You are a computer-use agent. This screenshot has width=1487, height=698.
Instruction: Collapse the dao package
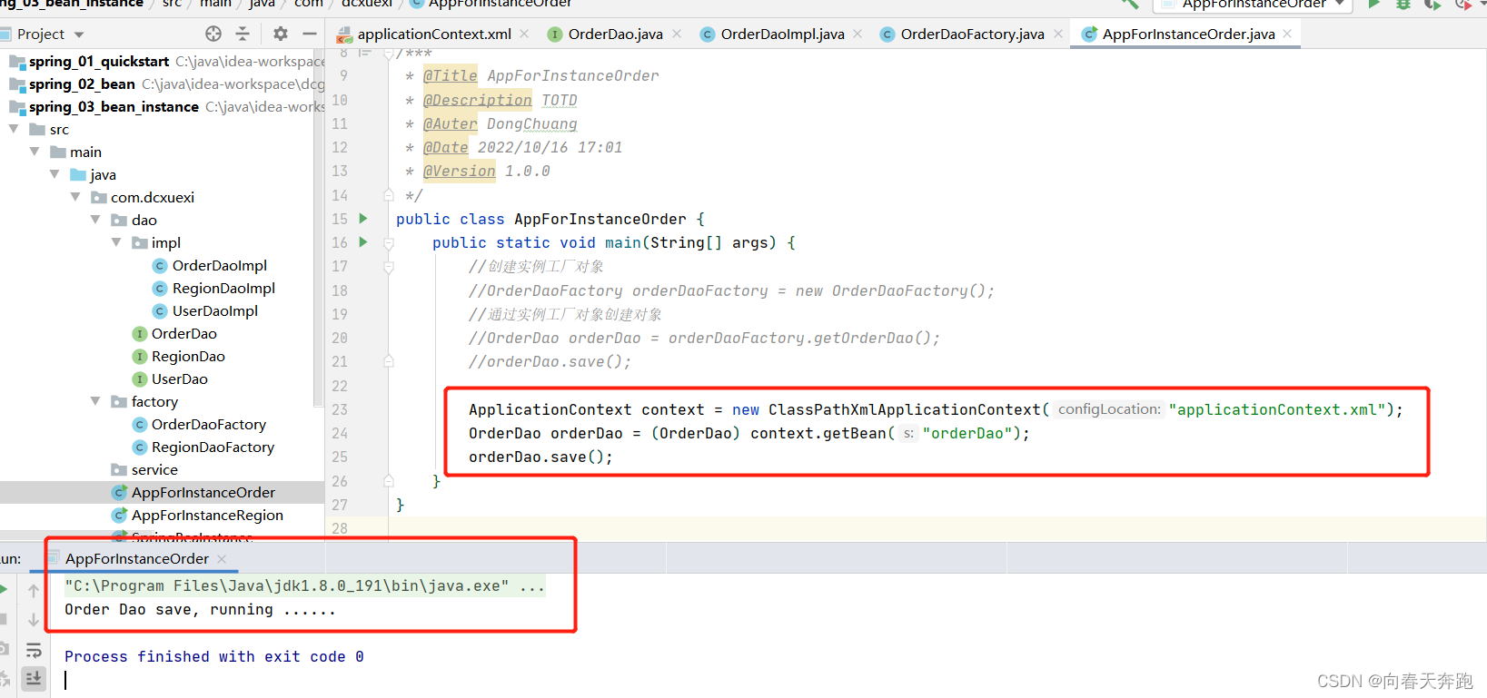(x=95, y=221)
